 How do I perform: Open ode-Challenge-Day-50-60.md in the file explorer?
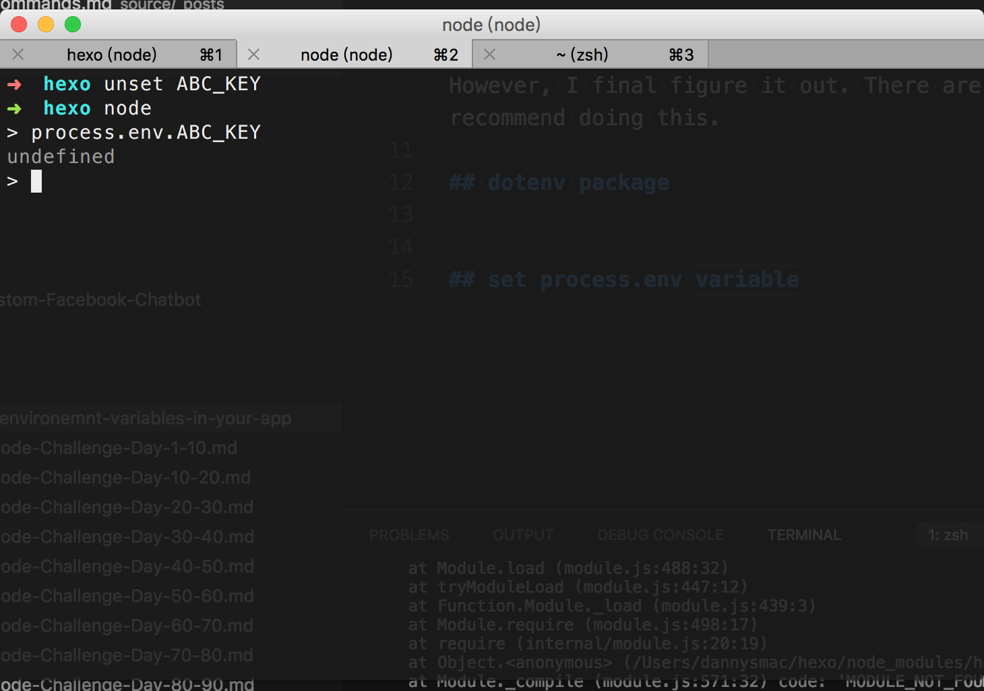pyautogui.click(x=127, y=596)
